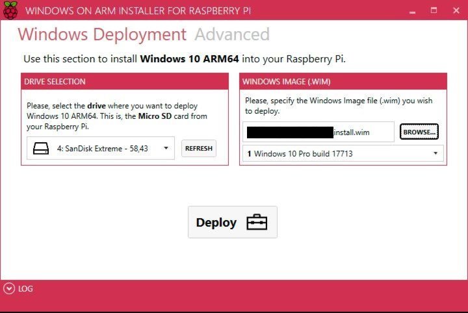The image size is (468, 313).
Task: Click the DRIVE SELECTION header text
Action: pos(55,82)
